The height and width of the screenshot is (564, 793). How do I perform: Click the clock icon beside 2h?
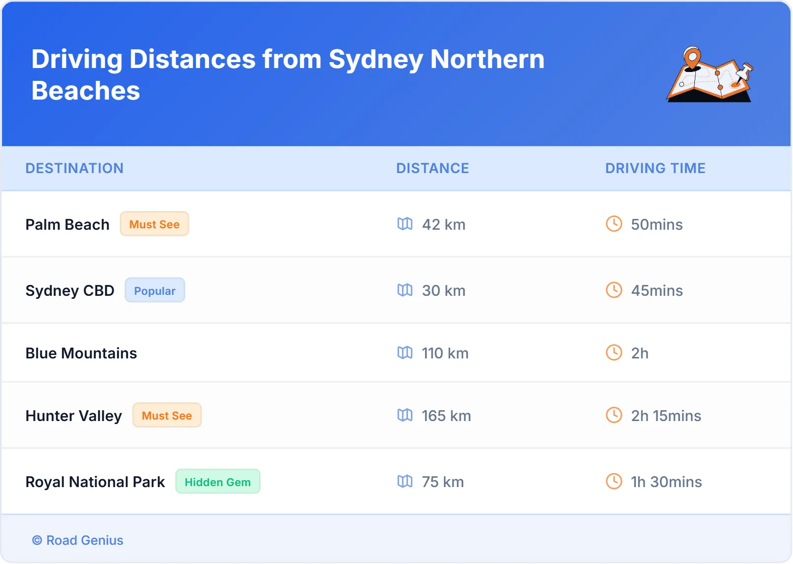[614, 352]
